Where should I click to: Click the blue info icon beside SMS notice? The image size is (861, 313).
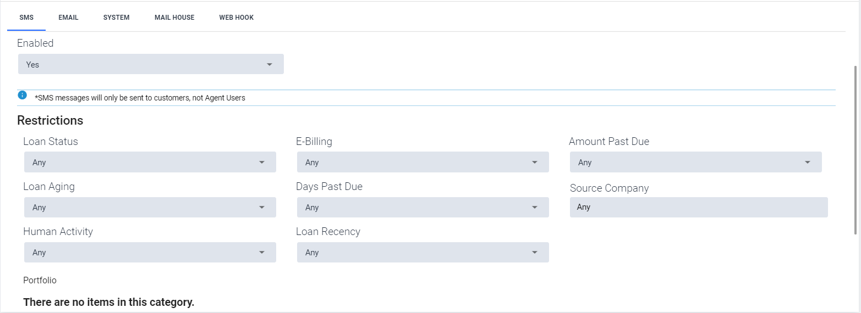coord(22,94)
